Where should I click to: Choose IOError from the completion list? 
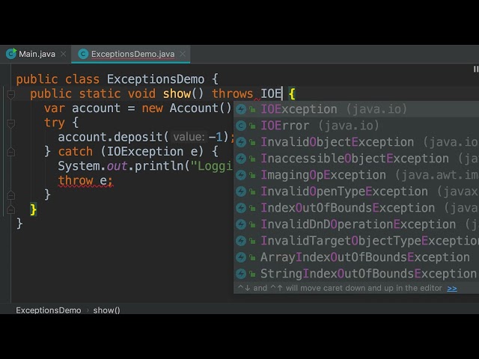pyautogui.click(x=356, y=126)
